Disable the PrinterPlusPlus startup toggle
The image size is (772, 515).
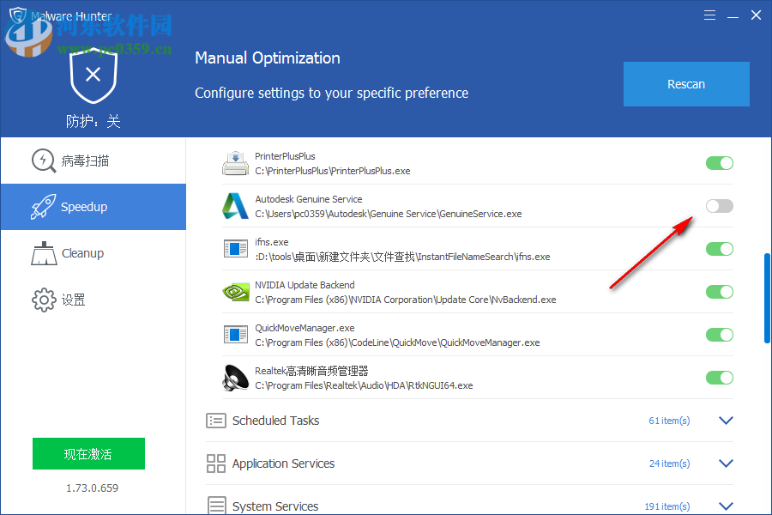(719, 163)
